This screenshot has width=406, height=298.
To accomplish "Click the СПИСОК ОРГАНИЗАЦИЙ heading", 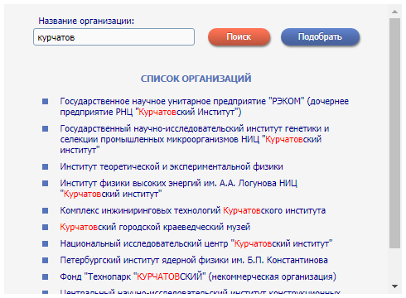I will coord(196,79).
